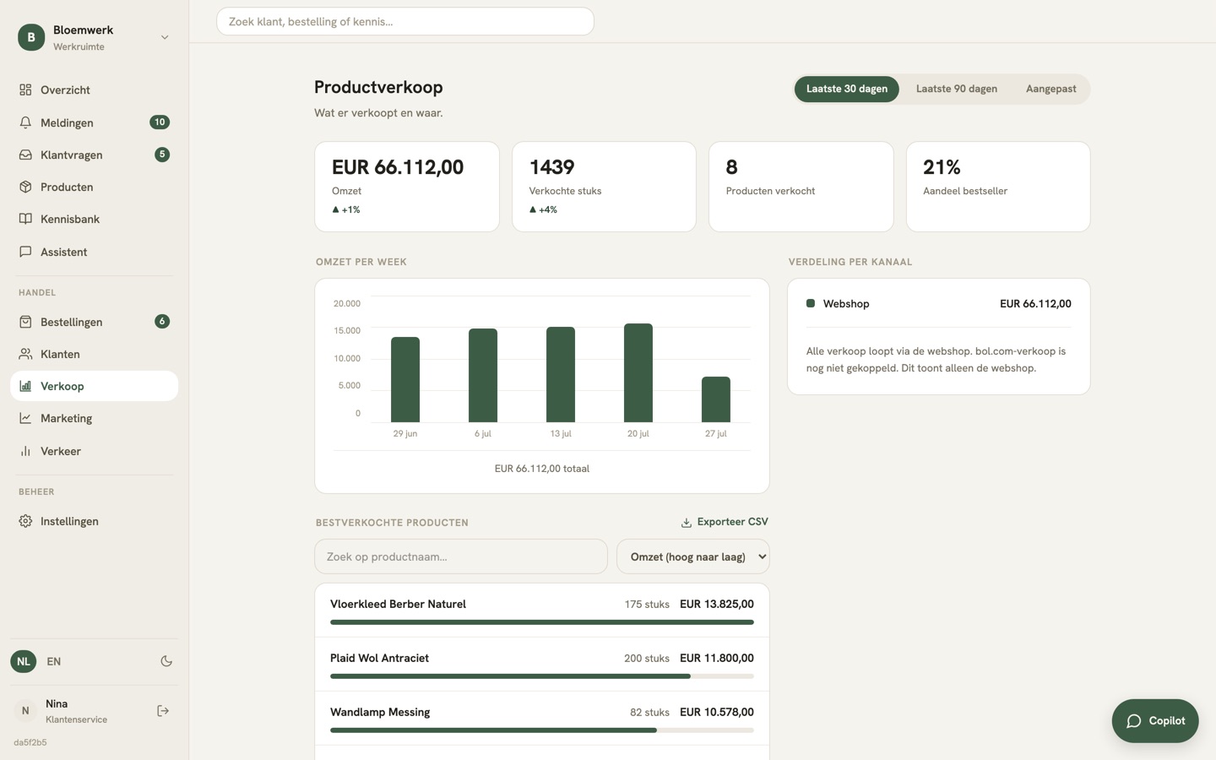
Task: Click the logout icon next to Nina
Action: 163,711
